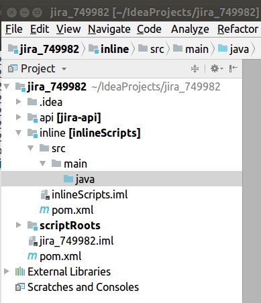Select the java source folder in tree
The width and height of the screenshot is (261, 303).
tap(121, 179)
